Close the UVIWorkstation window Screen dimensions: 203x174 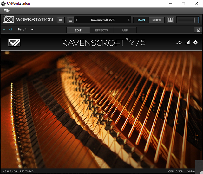pos(196,3)
